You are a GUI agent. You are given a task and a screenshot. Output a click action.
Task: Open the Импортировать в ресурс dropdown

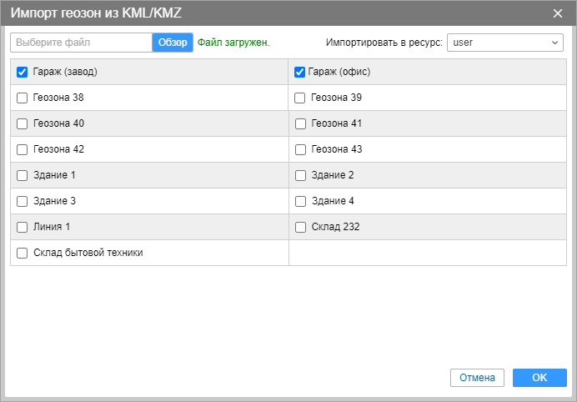coord(505,42)
